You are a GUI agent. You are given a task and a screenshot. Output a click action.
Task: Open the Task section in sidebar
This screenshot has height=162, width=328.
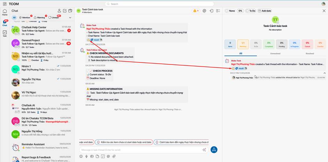(5, 33)
